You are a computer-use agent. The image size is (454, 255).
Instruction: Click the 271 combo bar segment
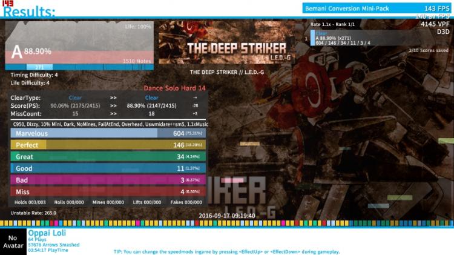coord(39,67)
